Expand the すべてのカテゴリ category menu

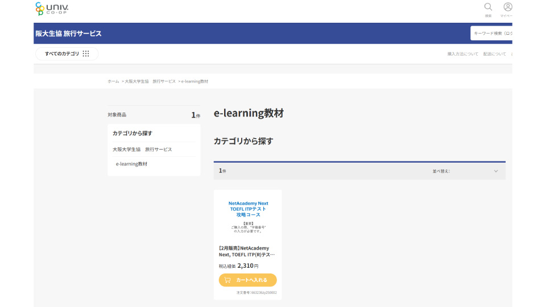pos(67,53)
